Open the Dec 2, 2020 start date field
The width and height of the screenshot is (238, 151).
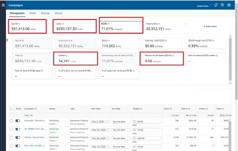pos(100,122)
